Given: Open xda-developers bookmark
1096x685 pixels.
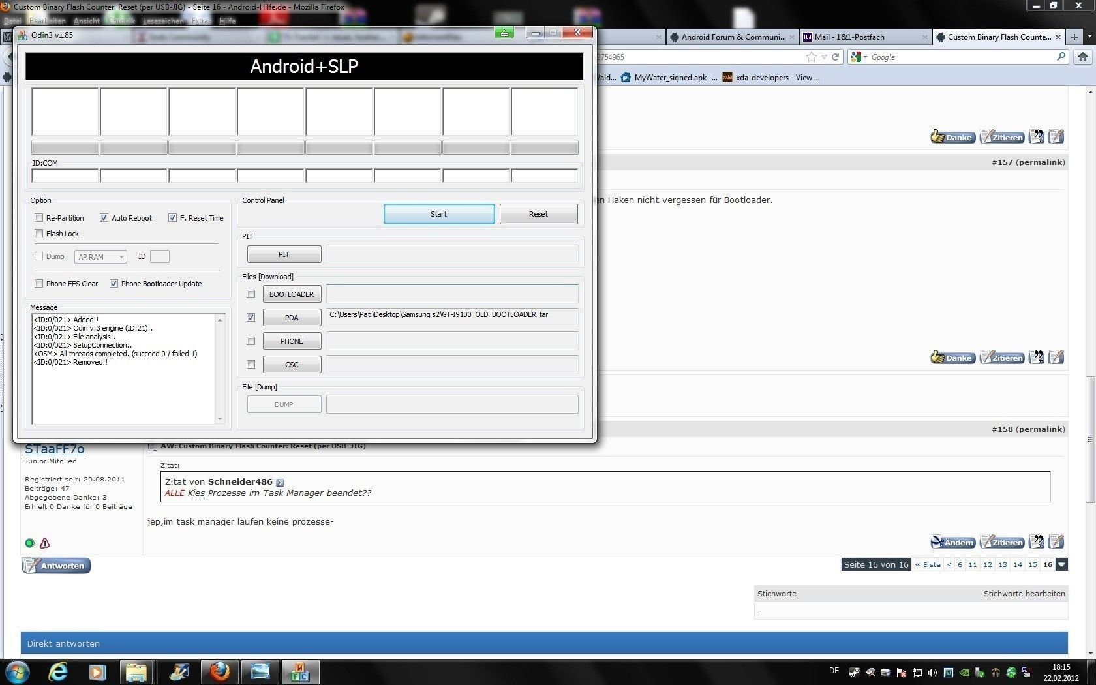Looking at the screenshot, I should click(770, 78).
